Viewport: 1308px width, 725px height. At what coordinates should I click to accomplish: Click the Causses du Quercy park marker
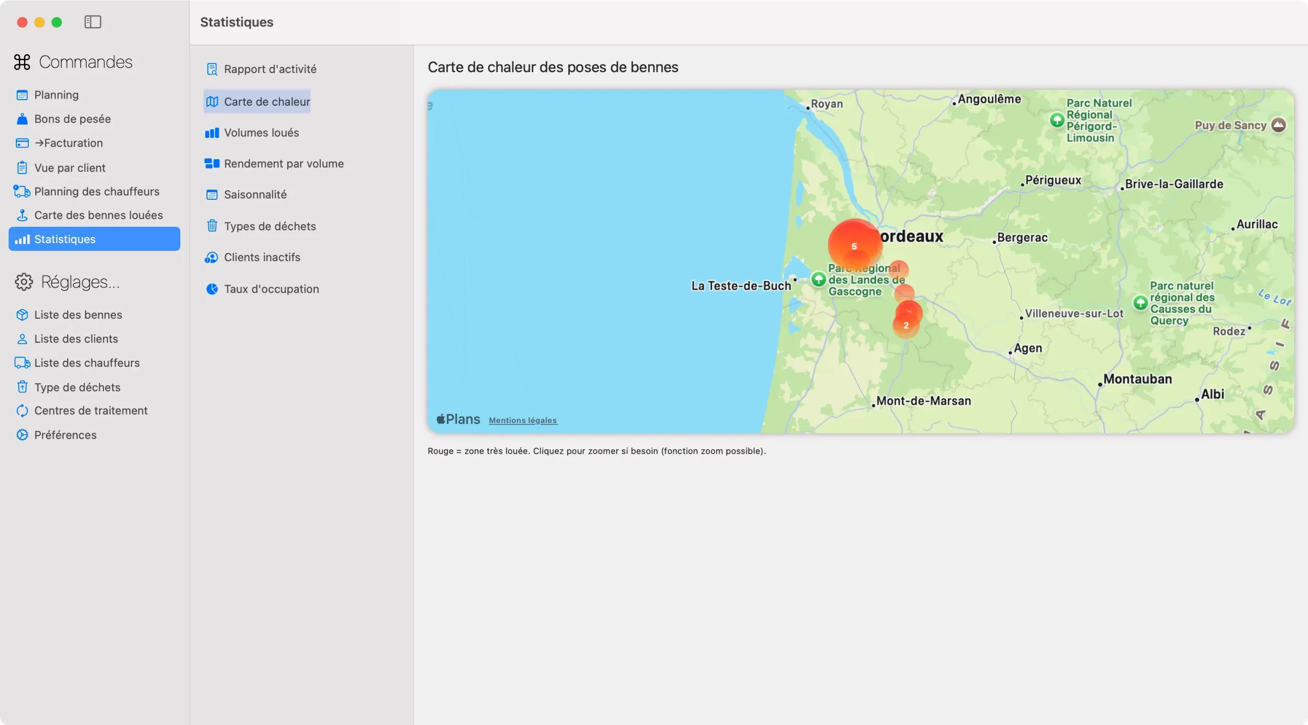pyautogui.click(x=1140, y=303)
